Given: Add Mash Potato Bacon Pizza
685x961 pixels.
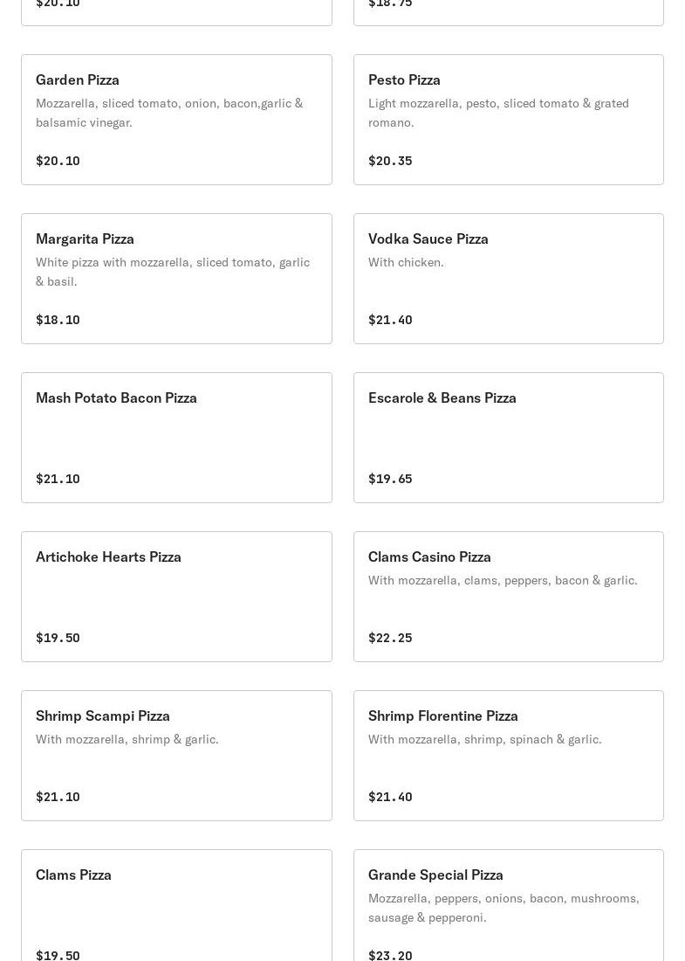Looking at the screenshot, I should 176,438.
